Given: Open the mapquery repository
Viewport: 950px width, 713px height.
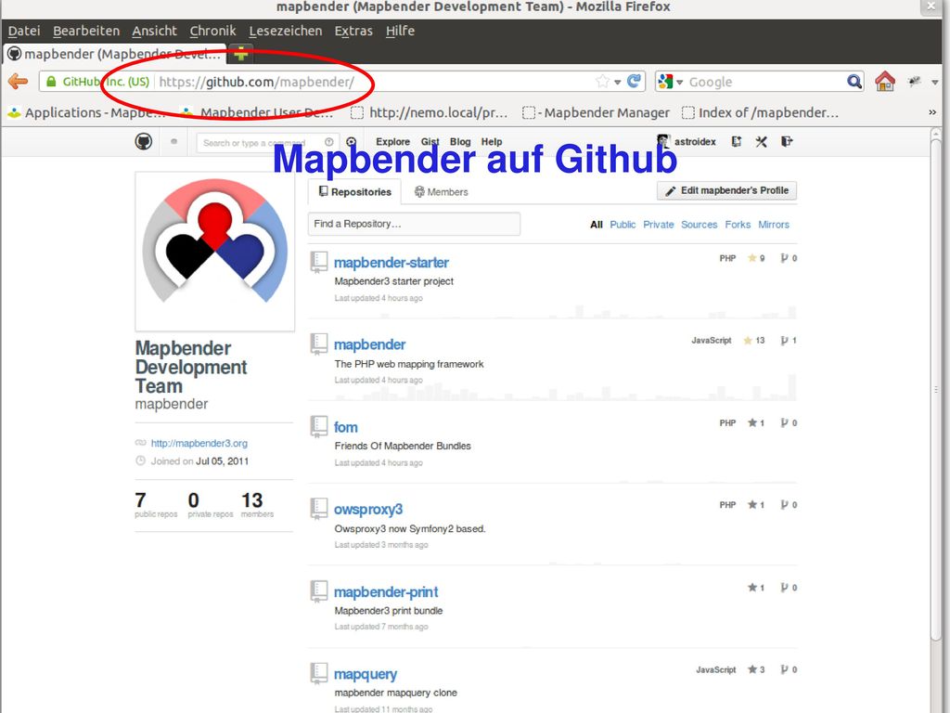Looking at the screenshot, I should click(366, 674).
